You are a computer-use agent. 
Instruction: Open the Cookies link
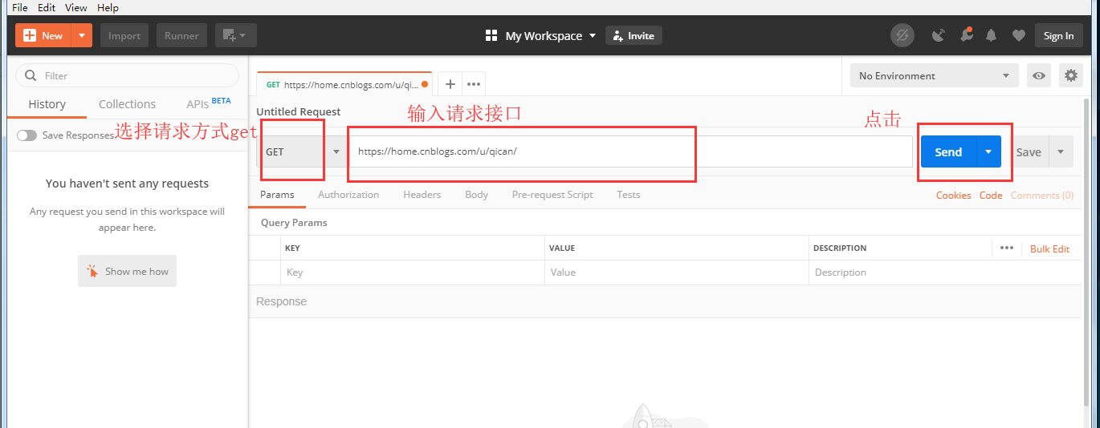[x=953, y=196]
